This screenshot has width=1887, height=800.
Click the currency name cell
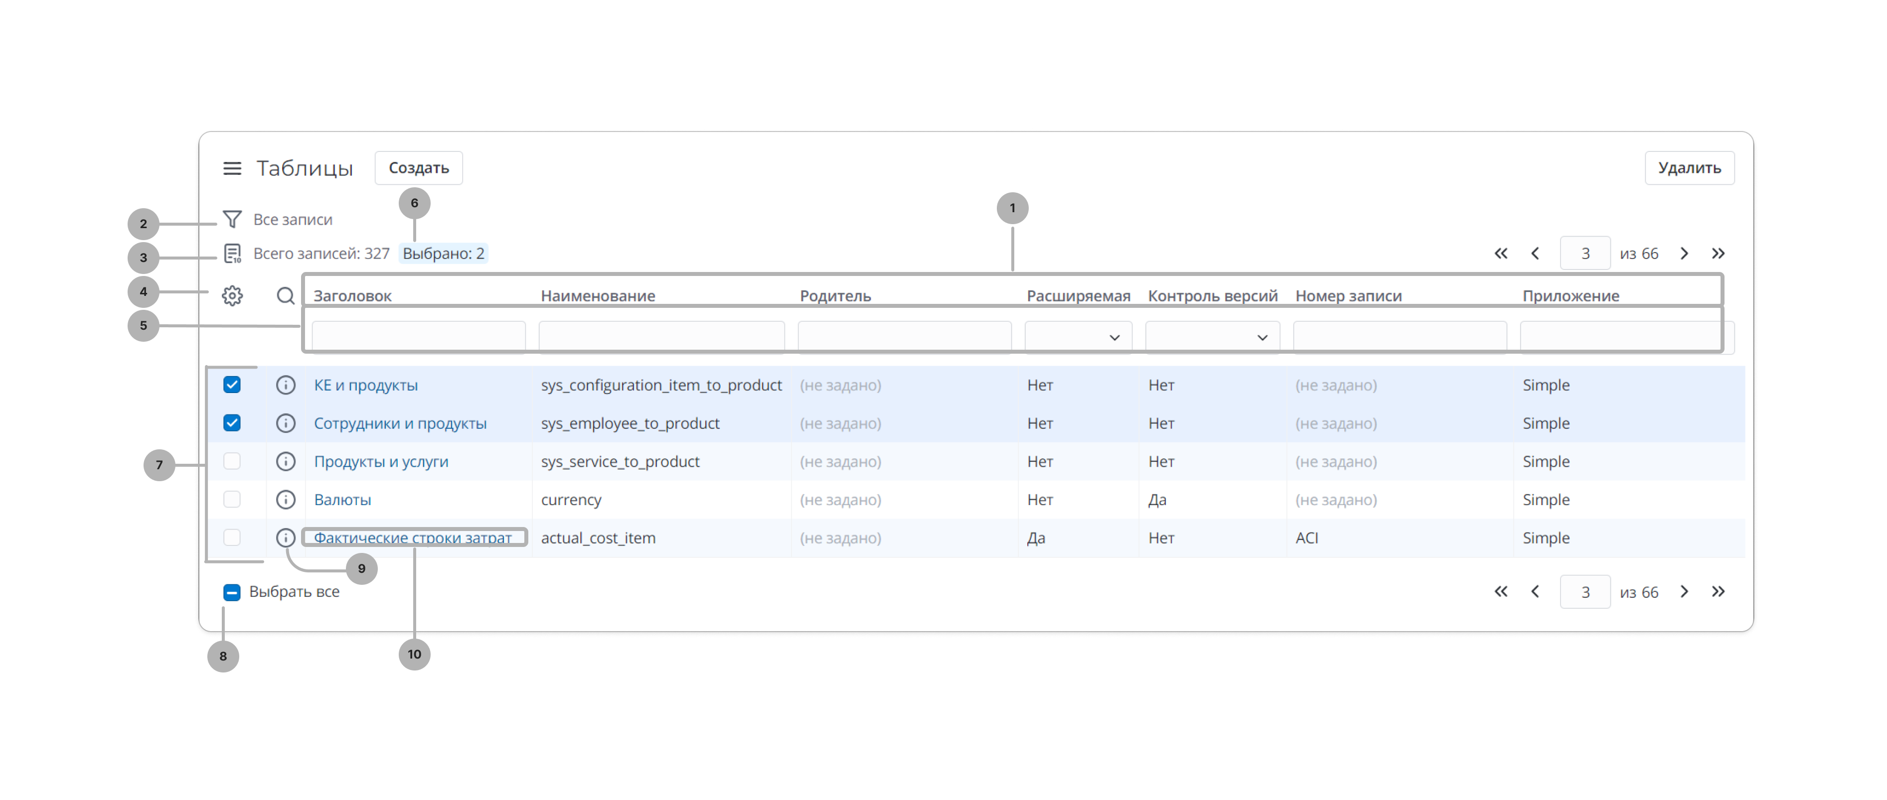point(571,499)
